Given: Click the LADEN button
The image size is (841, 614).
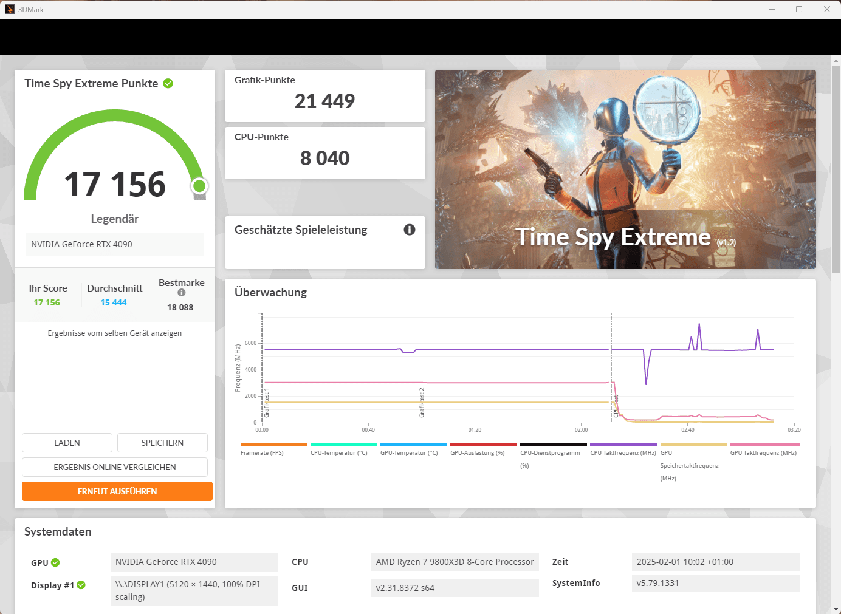Looking at the screenshot, I should [67, 443].
